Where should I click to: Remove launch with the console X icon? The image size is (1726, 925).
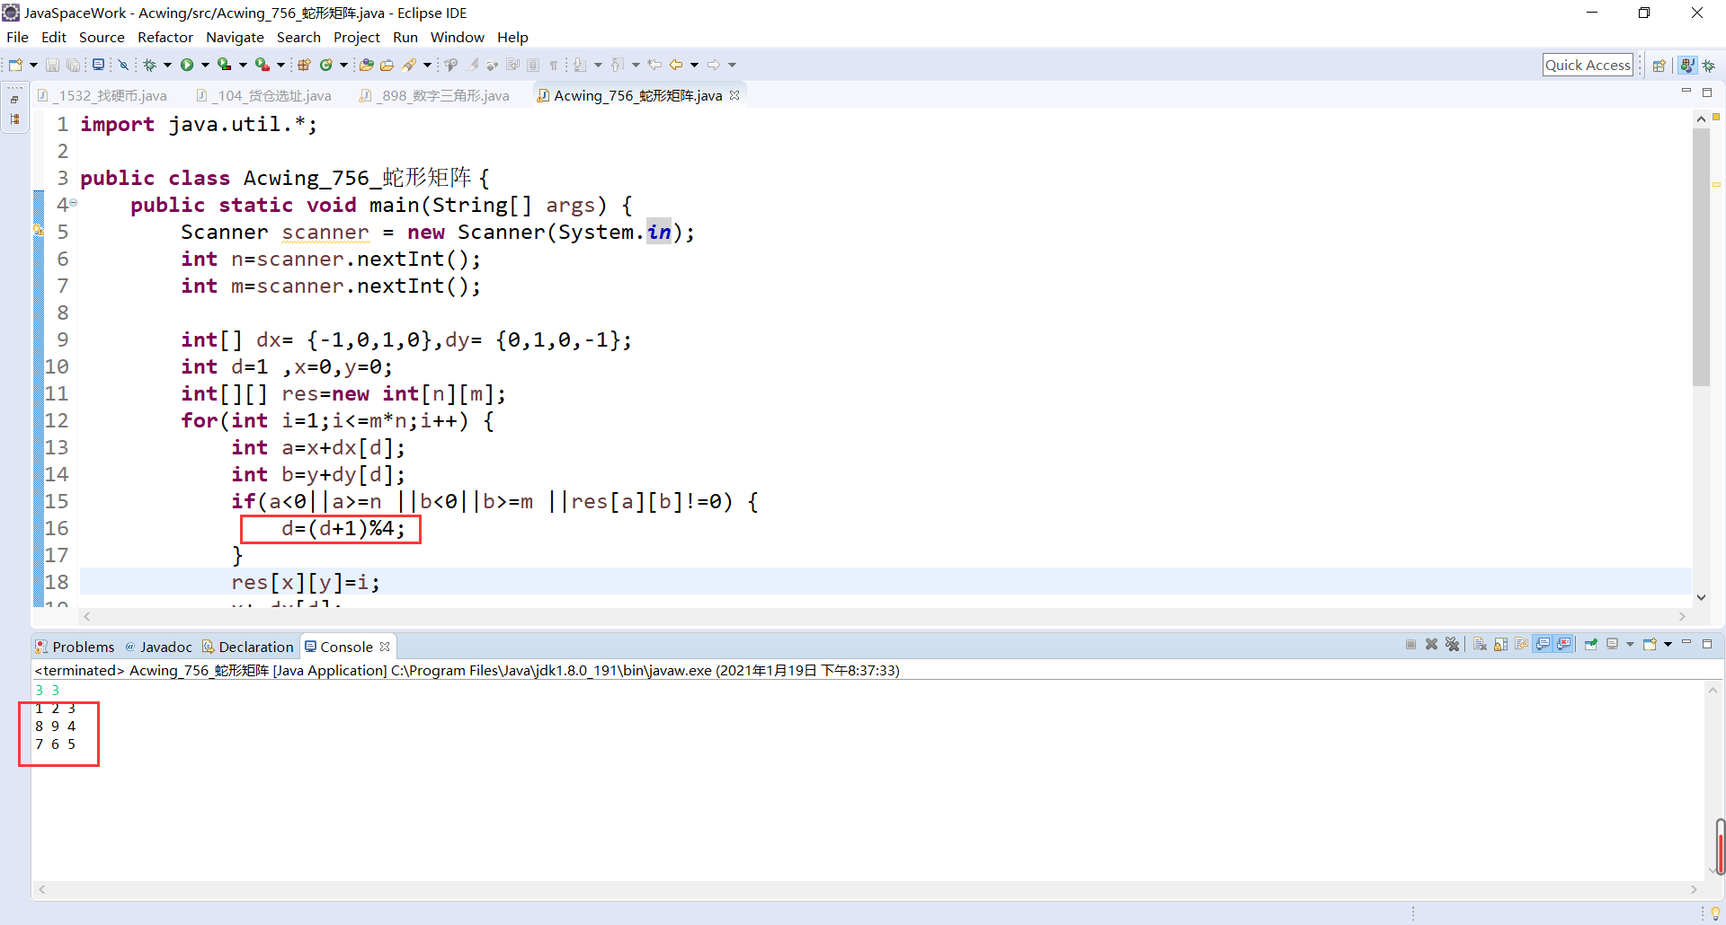1431,644
